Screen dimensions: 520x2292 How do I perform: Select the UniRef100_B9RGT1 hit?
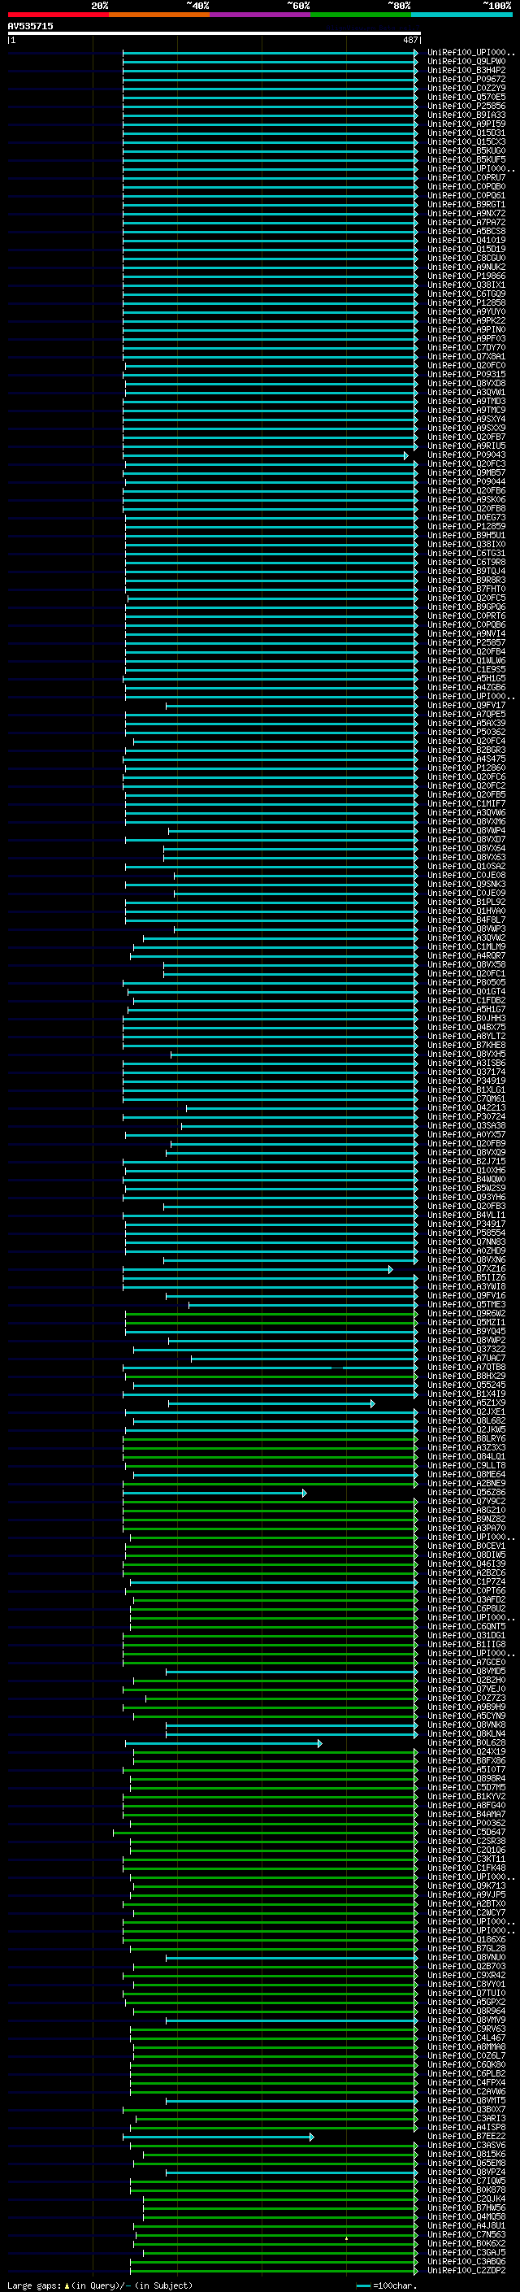(x=466, y=205)
